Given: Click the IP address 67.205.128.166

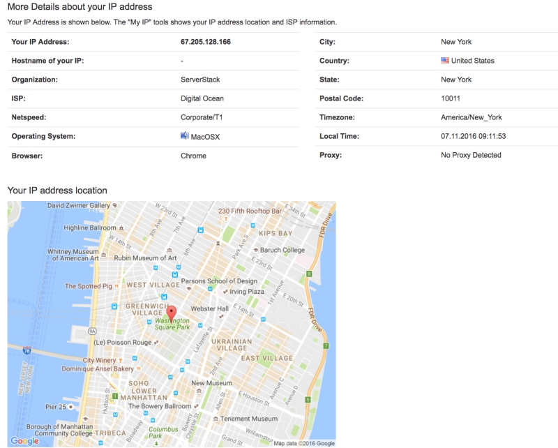Looking at the screenshot, I should [206, 42].
